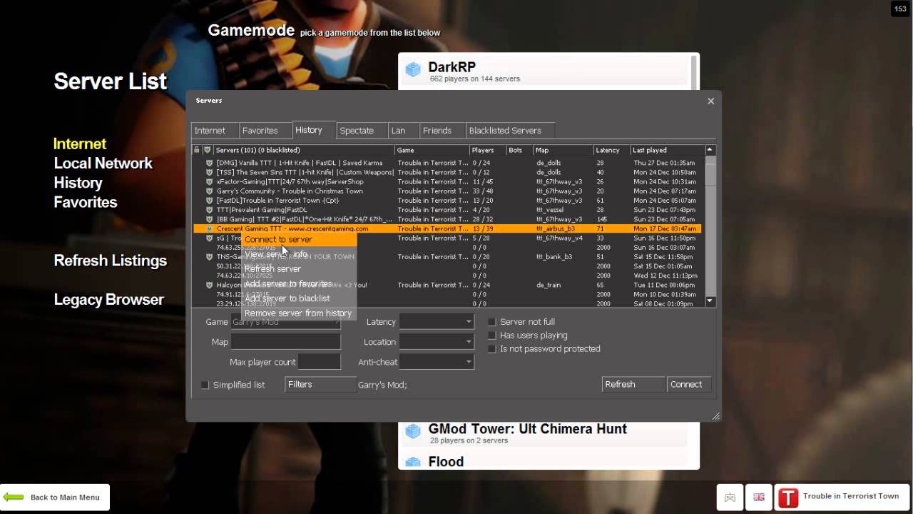Click shield icon of Garry's Community row
Image resolution: width=913 pixels, height=514 pixels.
click(x=209, y=191)
